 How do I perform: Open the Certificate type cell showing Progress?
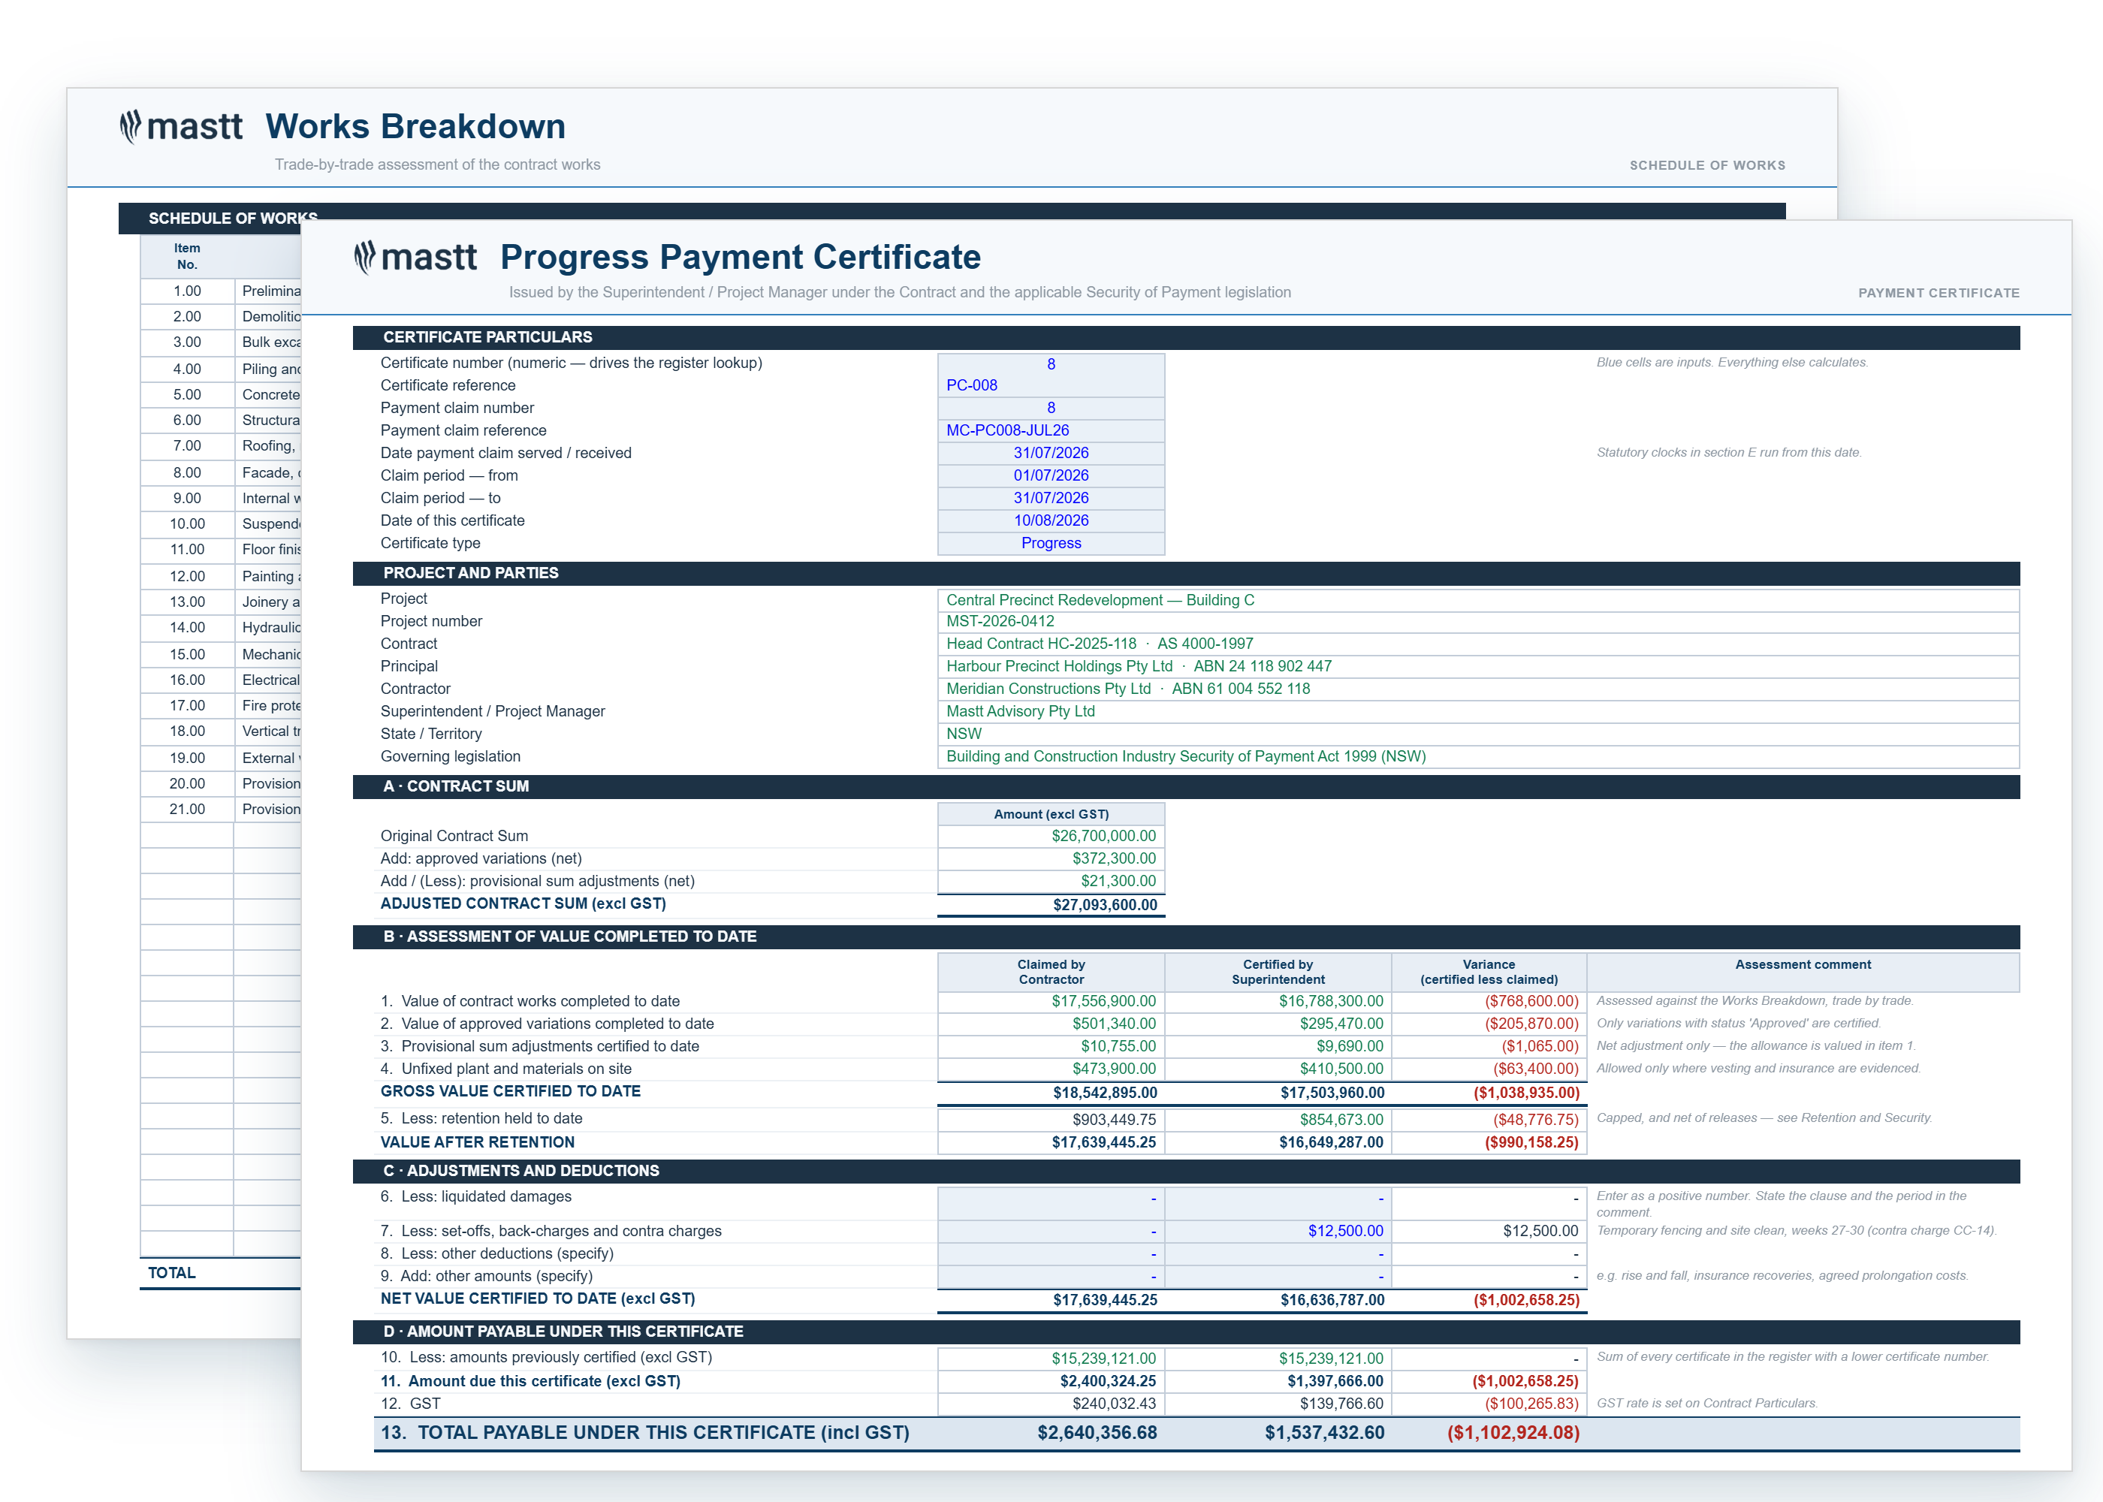point(1051,543)
